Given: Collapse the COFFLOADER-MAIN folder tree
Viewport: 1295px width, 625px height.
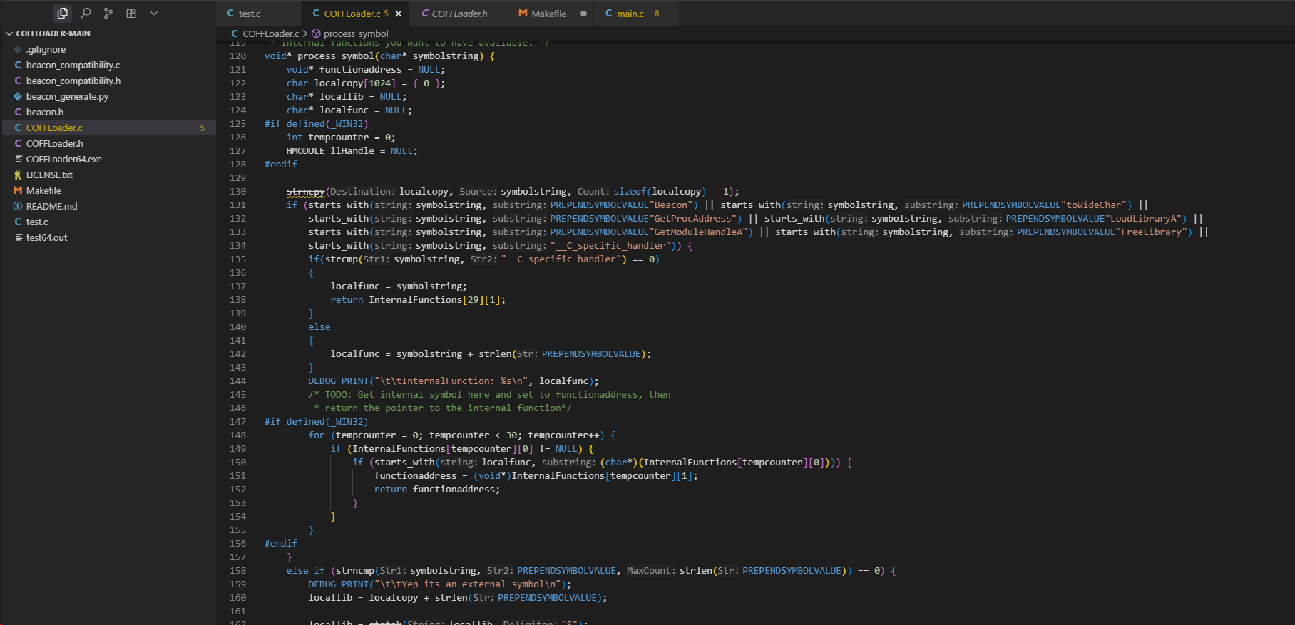Looking at the screenshot, I should click(x=9, y=33).
